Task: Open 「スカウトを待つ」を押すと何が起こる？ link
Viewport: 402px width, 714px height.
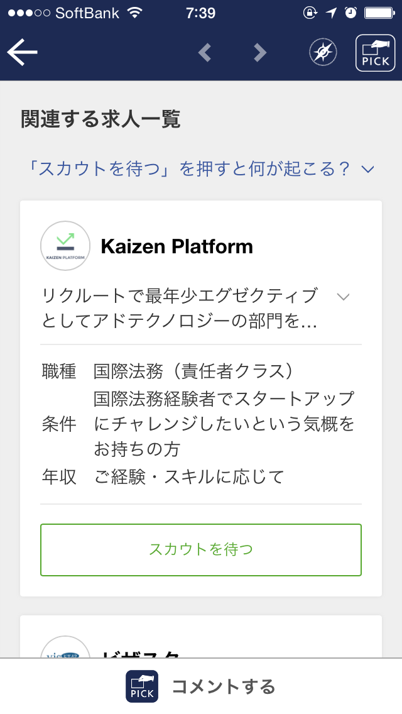Action: [x=186, y=169]
